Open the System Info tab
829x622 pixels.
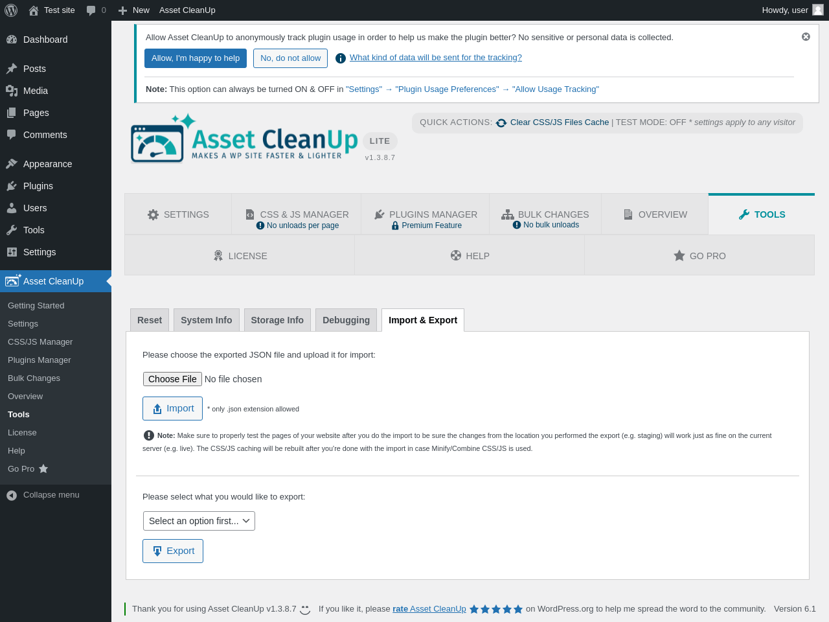pyautogui.click(x=207, y=320)
